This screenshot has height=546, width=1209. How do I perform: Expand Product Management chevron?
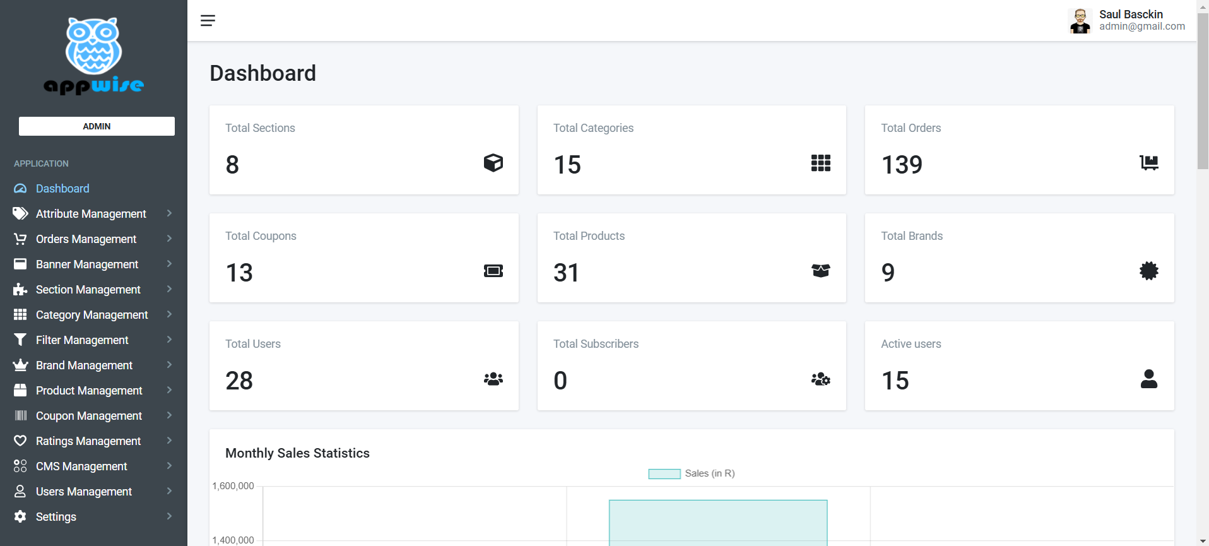tap(169, 390)
